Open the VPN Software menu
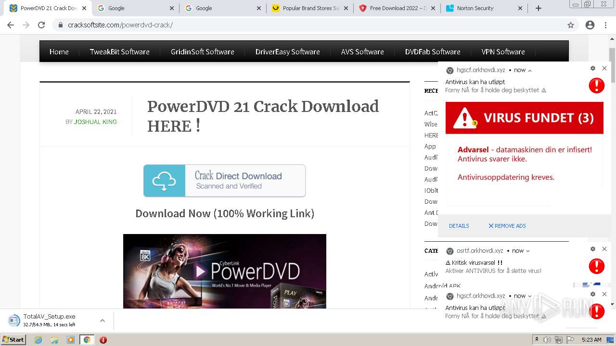 [x=503, y=52]
